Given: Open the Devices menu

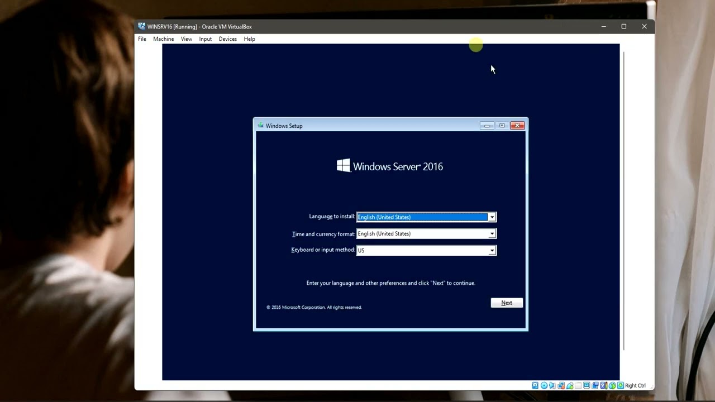Looking at the screenshot, I should (227, 39).
